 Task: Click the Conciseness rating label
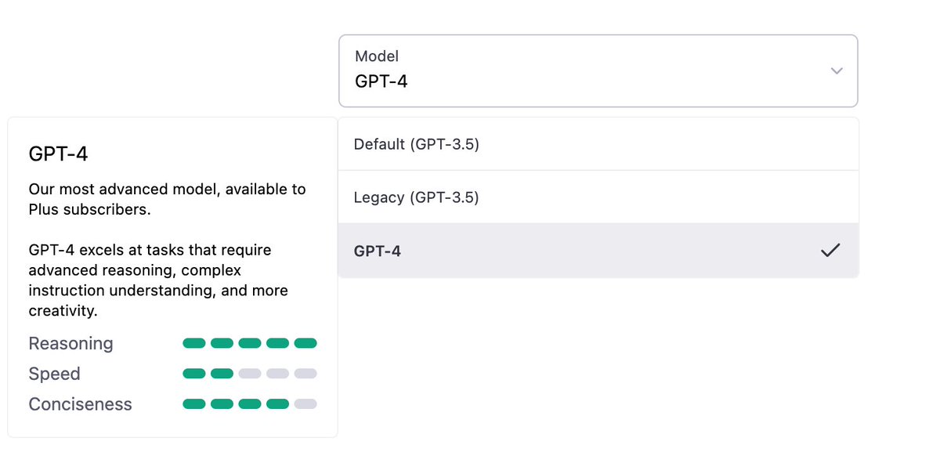(80, 405)
